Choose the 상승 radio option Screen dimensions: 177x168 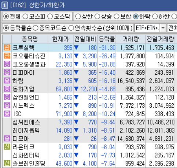click(97, 17)
